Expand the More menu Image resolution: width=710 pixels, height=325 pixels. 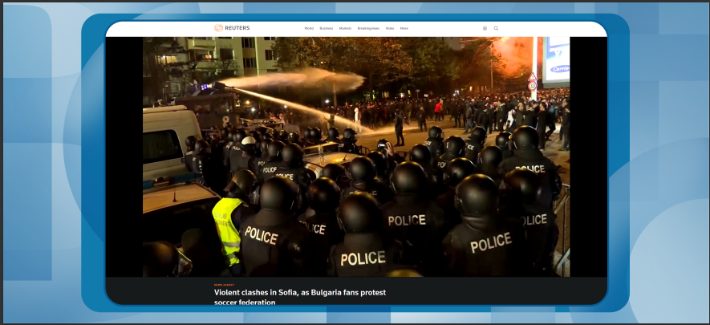coord(404,29)
